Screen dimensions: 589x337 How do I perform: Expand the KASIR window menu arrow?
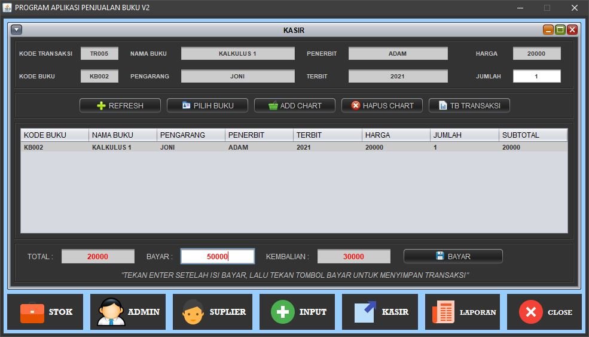click(16, 30)
